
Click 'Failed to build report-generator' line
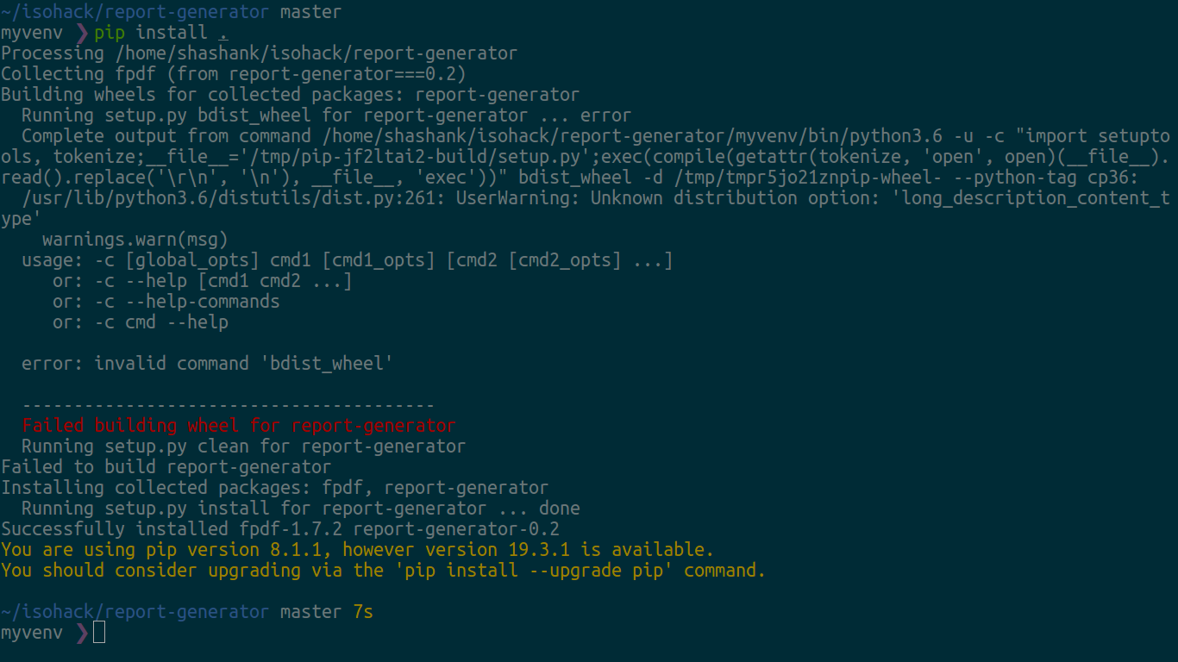click(166, 467)
